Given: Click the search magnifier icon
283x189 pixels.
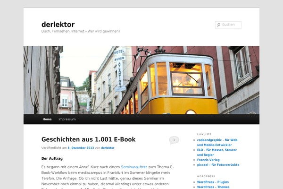Looking at the screenshot, I should (219, 25).
